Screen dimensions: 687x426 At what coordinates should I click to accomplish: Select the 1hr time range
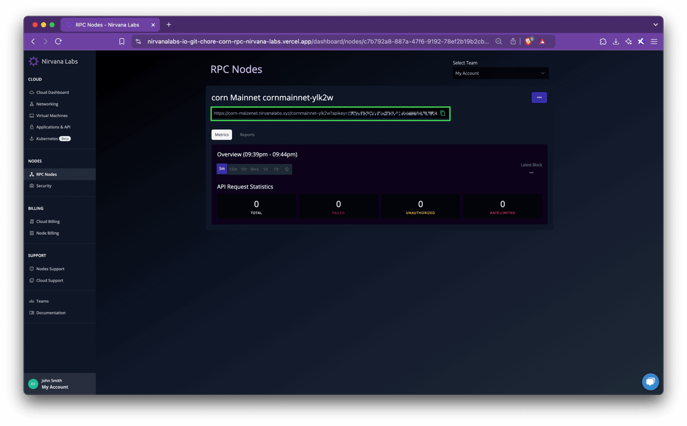244,169
